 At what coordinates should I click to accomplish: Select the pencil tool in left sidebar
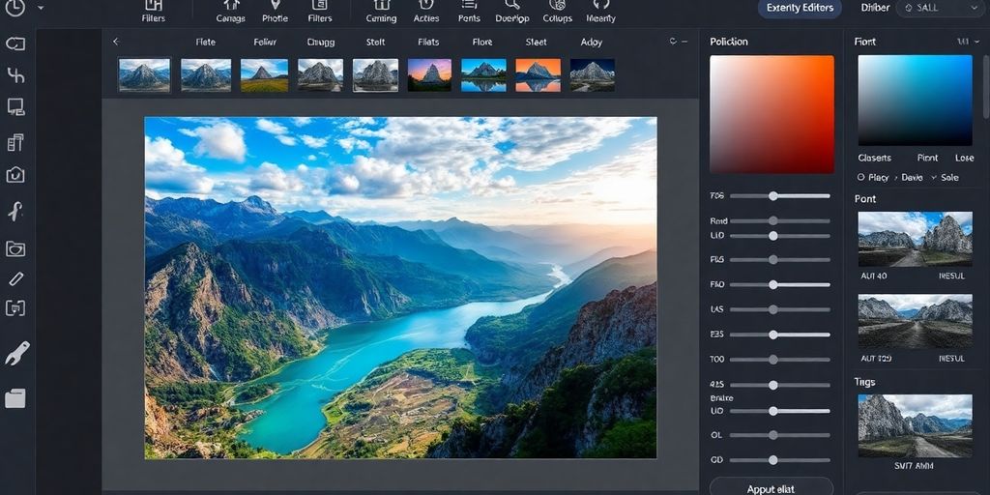[x=15, y=278]
